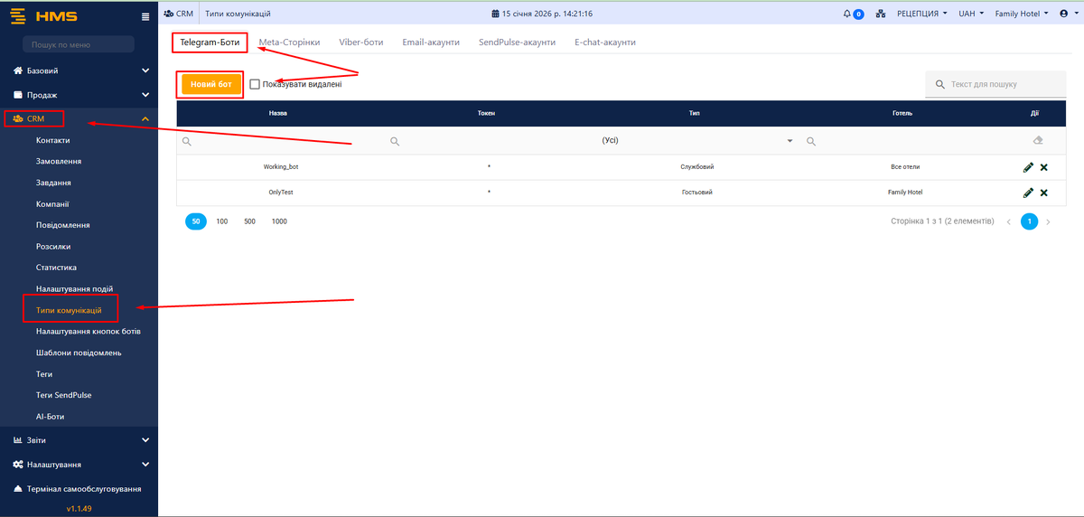
Task: Delete OnlyTest bot using X icon
Action: pos(1044,193)
